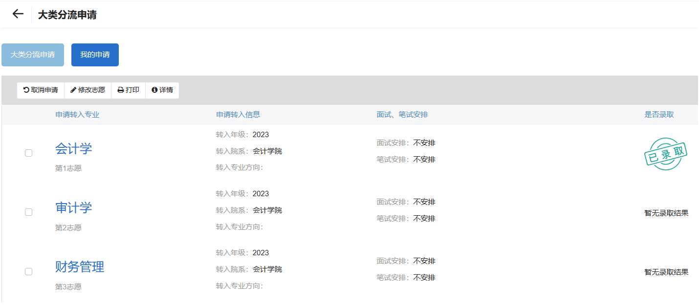The image size is (699, 306).
Task: Click the 申请转入信息 column header
Action: pyautogui.click(x=238, y=115)
